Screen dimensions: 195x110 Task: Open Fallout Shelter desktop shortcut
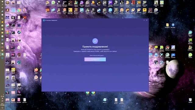162,3
